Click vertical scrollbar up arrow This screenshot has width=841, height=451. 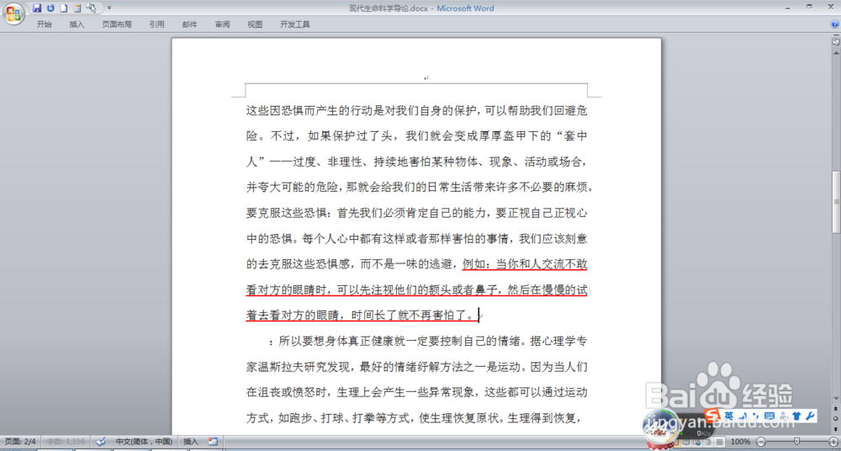coord(836,51)
